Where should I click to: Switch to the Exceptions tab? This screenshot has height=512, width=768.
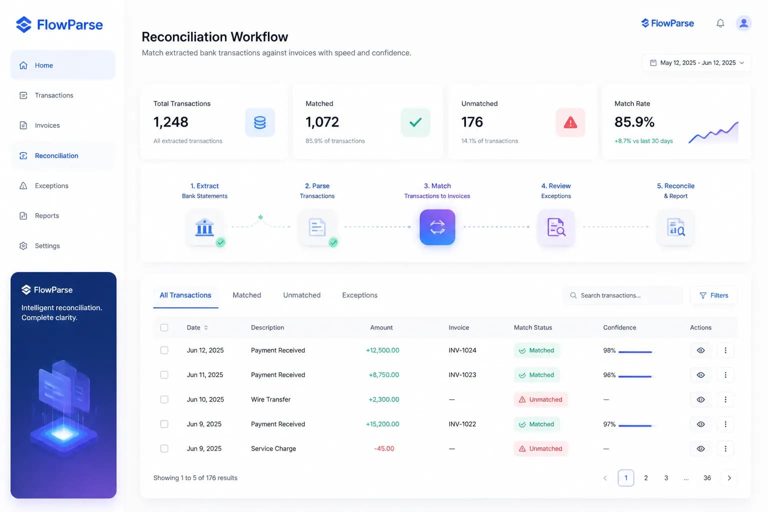point(359,295)
